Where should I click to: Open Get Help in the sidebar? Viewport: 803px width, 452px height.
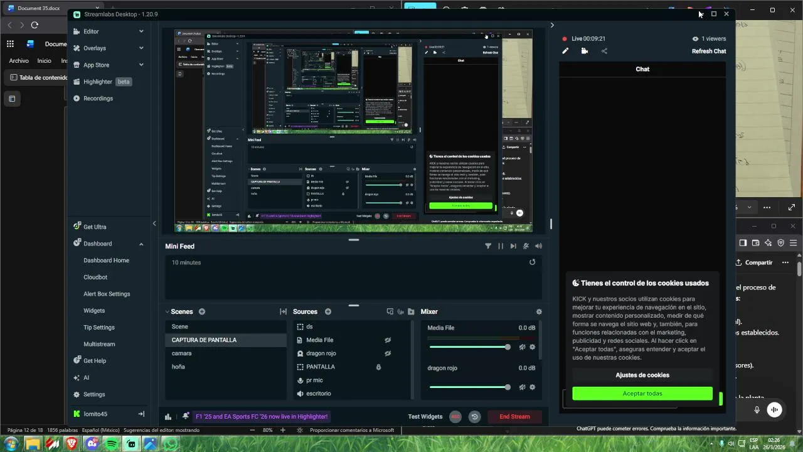point(95,361)
